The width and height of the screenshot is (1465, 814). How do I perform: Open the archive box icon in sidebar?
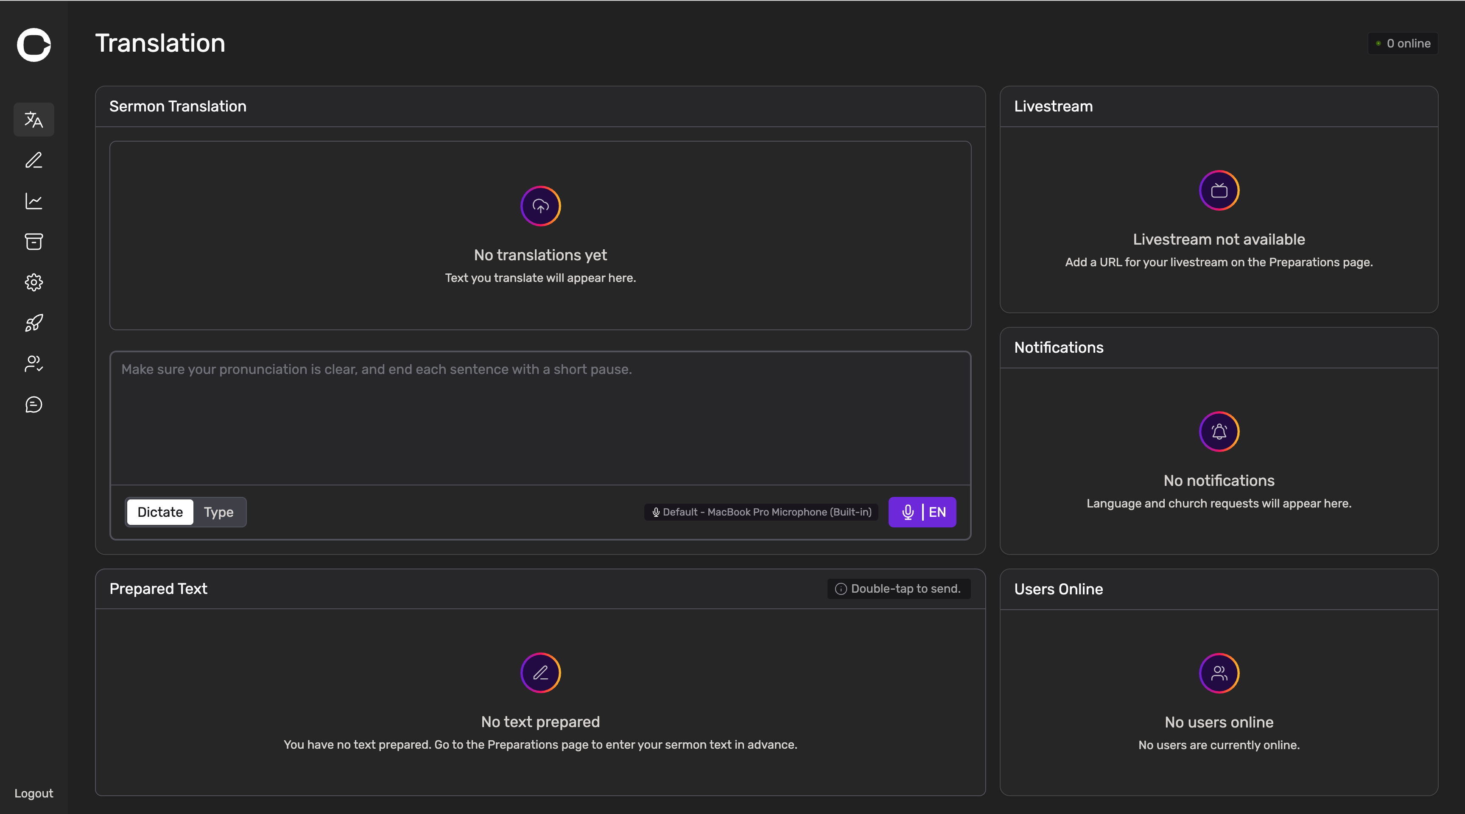pyautogui.click(x=34, y=242)
